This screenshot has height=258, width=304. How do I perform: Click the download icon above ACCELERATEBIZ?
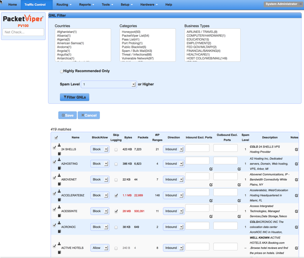tap(59, 191)
